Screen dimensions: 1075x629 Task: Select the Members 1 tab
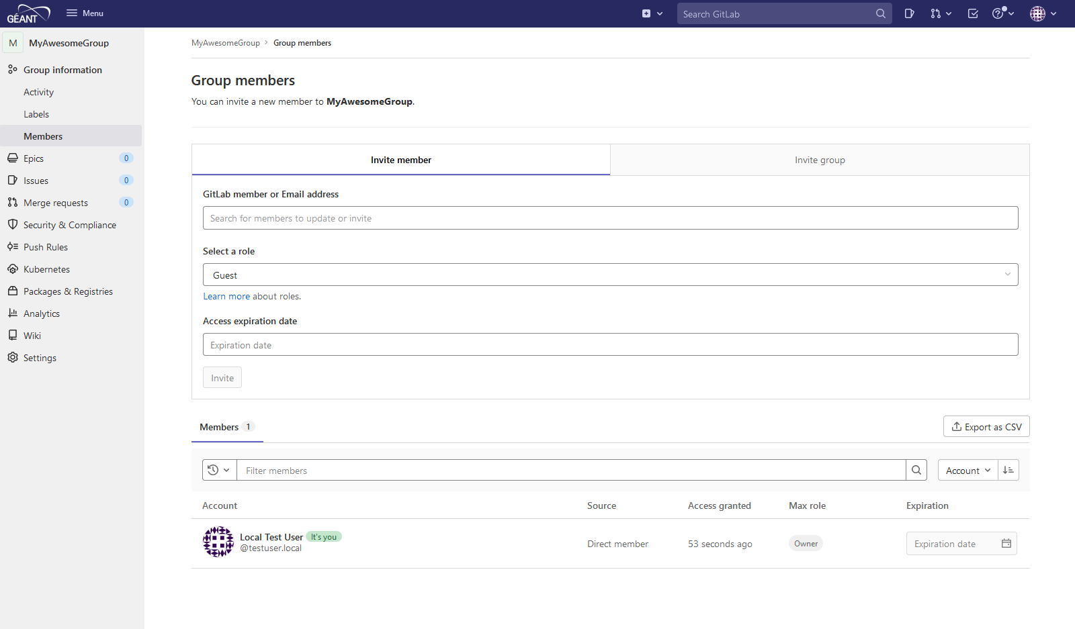pyautogui.click(x=227, y=427)
